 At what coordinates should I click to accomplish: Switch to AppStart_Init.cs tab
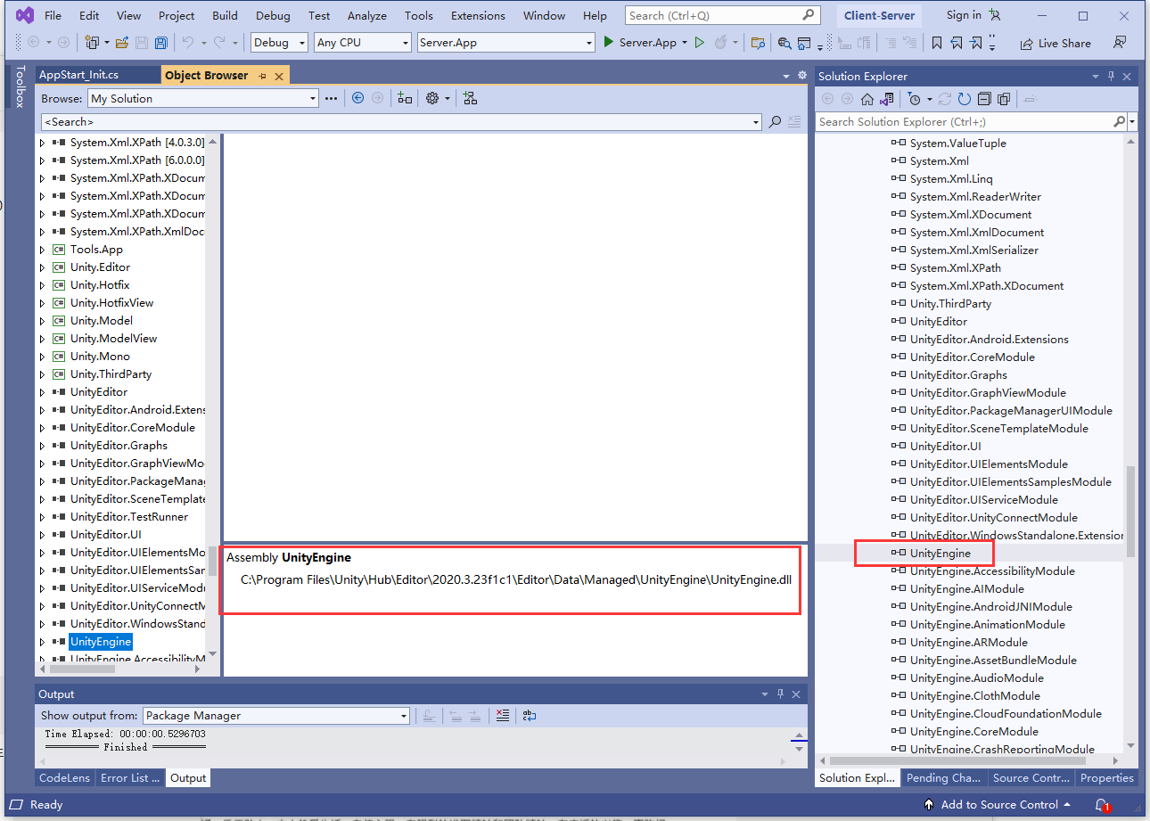(x=78, y=75)
